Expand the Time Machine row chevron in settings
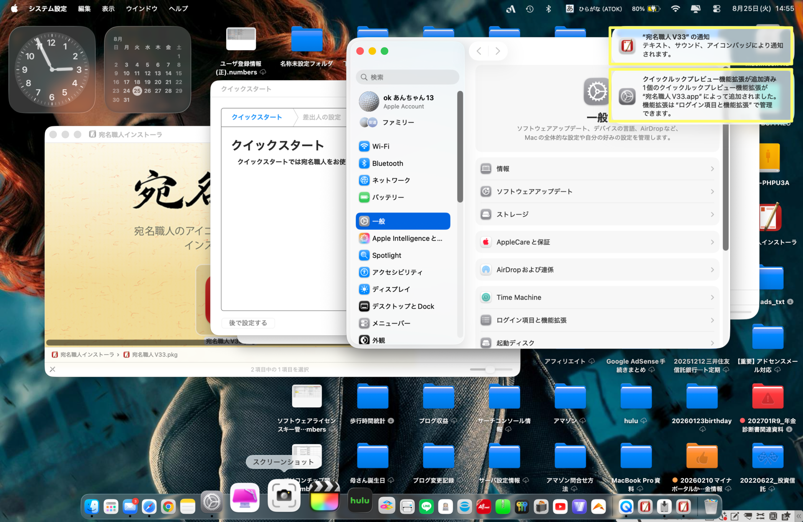The image size is (803, 522). click(712, 298)
